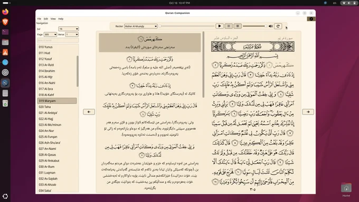Mute audio via the speaker icon
Screen dimensions: 359x202
(270, 26)
